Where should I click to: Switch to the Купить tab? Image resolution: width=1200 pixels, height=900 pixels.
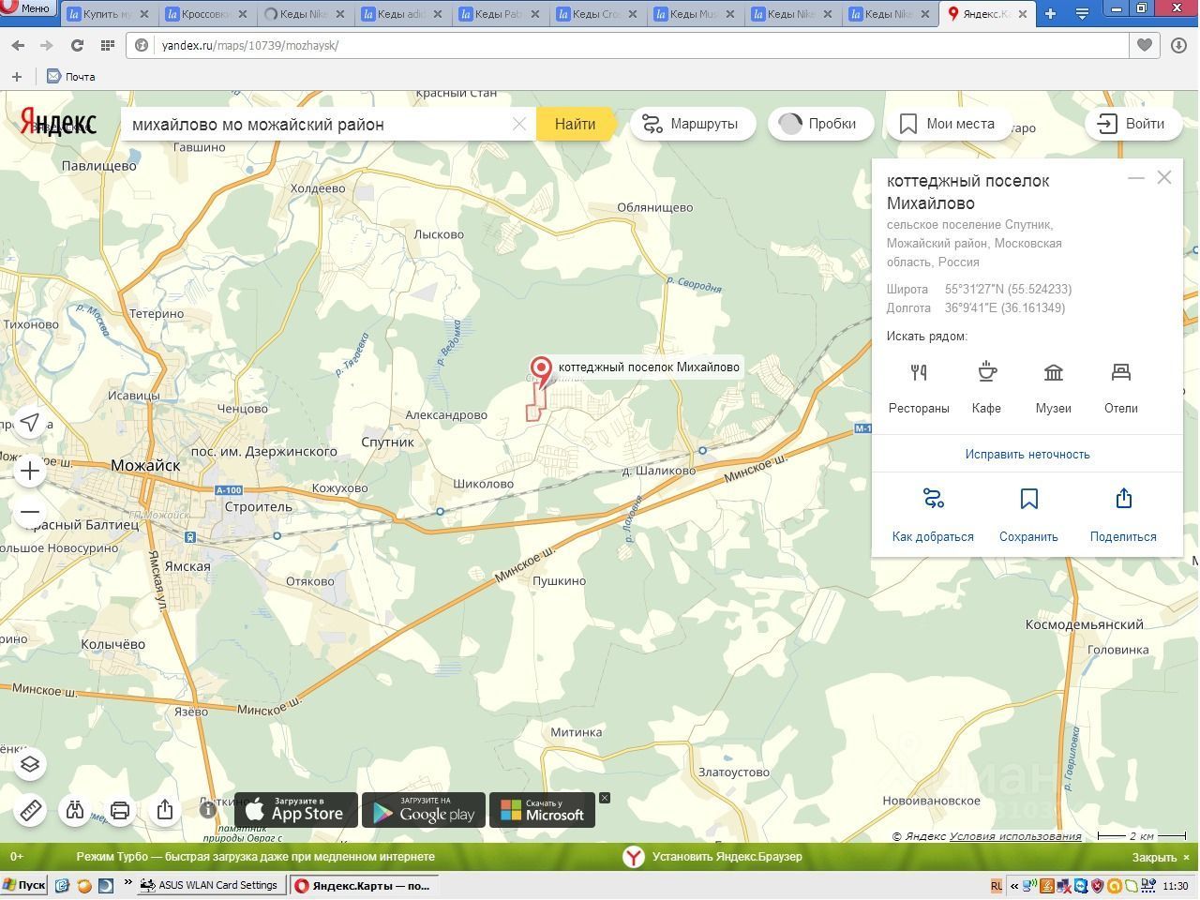click(108, 14)
